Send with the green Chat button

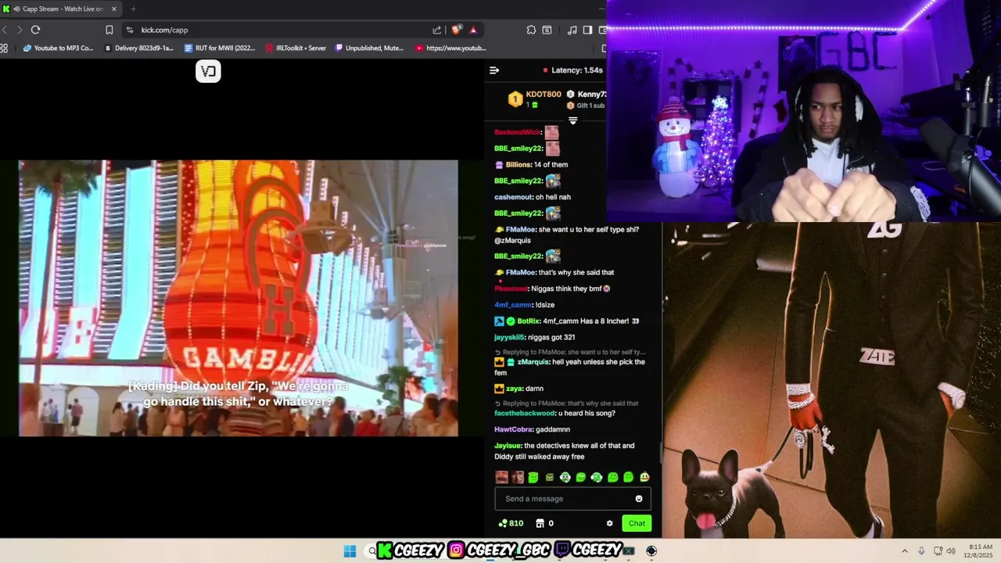click(x=637, y=523)
